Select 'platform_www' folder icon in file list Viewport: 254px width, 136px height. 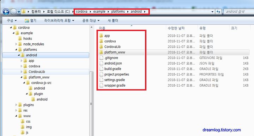101,52
